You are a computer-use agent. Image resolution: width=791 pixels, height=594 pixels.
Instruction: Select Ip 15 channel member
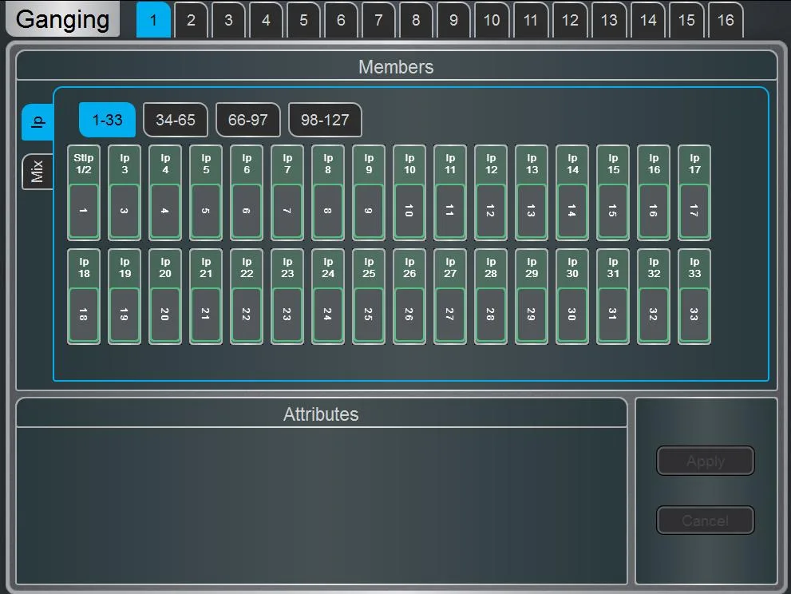[x=613, y=192]
